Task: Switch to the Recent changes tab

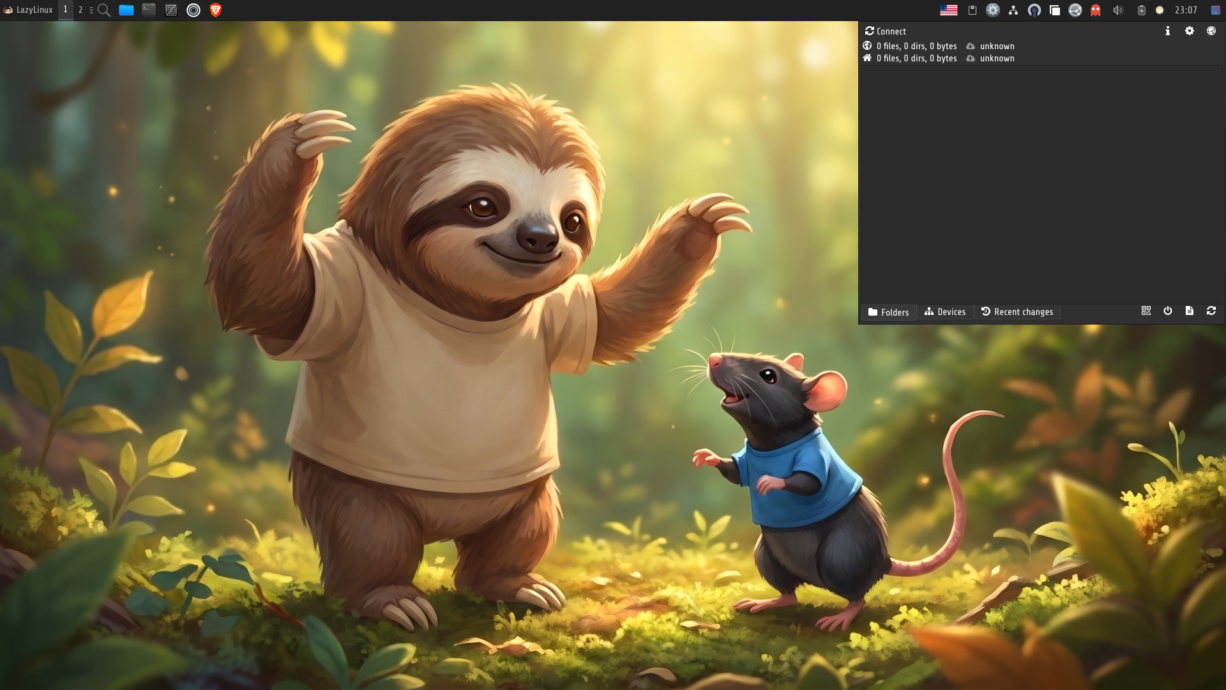Action: click(1017, 312)
